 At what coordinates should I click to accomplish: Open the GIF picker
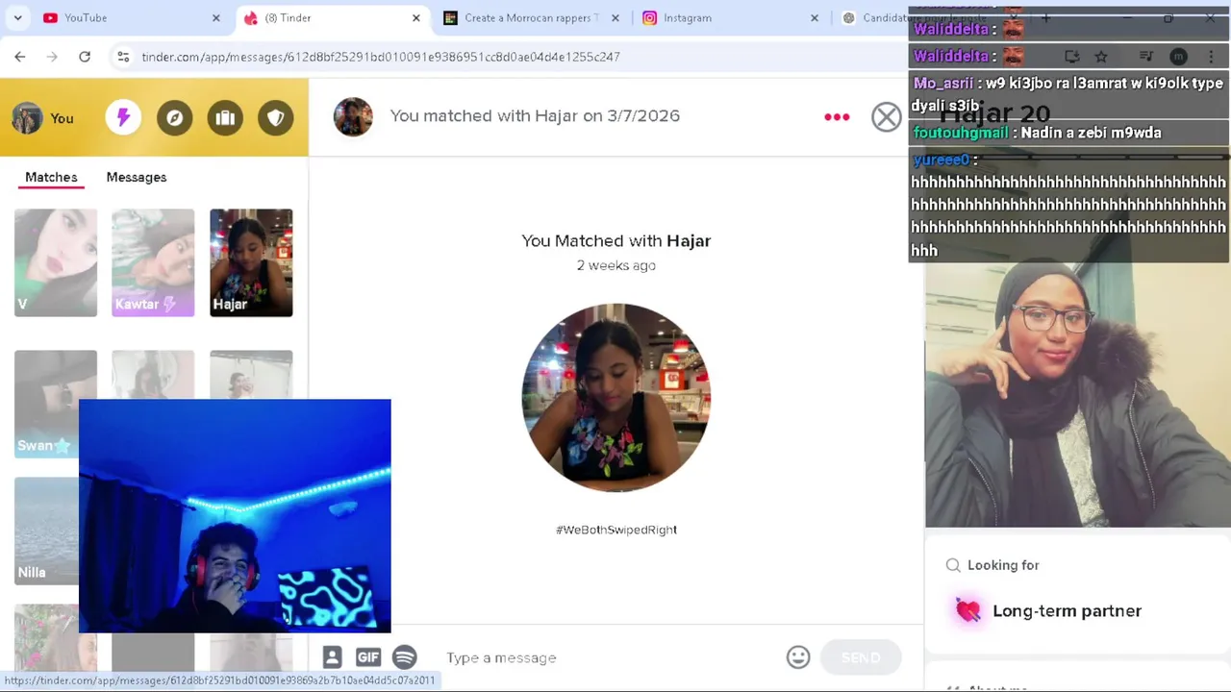[368, 657]
